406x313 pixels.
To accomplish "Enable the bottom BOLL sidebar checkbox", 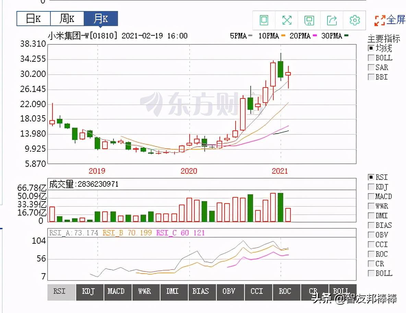I will click(371, 273).
